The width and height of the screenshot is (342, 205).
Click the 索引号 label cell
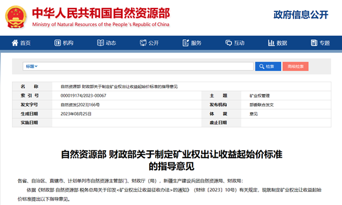32,96
